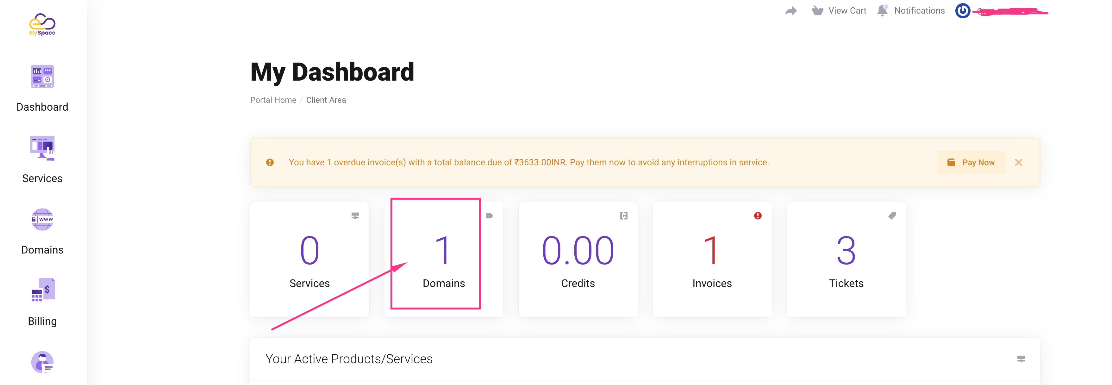Click the support agent sidebar icon
The height and width of the screenshot is (385, 1112).
point(42,362)
